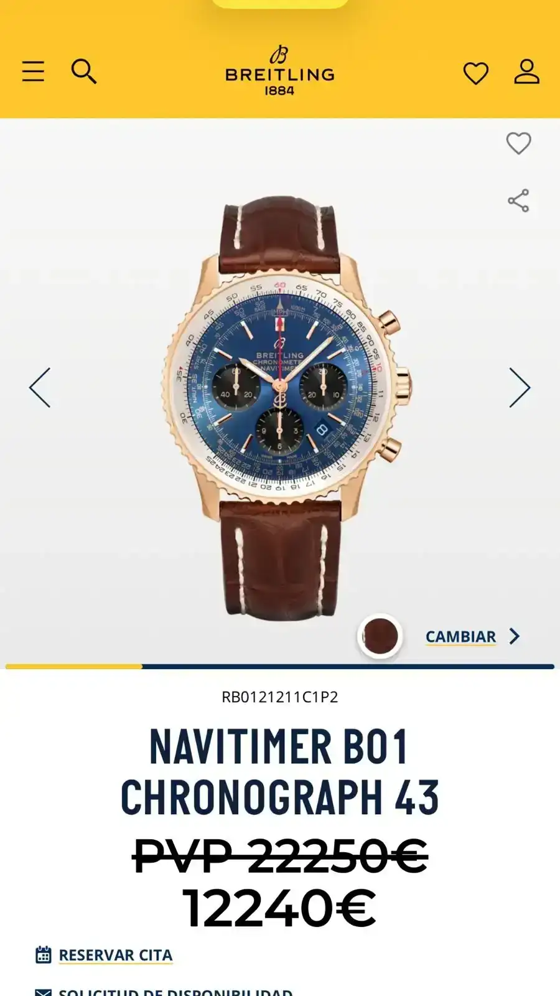Tap the CAMBIAR link
This screenshot has width=560, height=996.
coord(460,637)
